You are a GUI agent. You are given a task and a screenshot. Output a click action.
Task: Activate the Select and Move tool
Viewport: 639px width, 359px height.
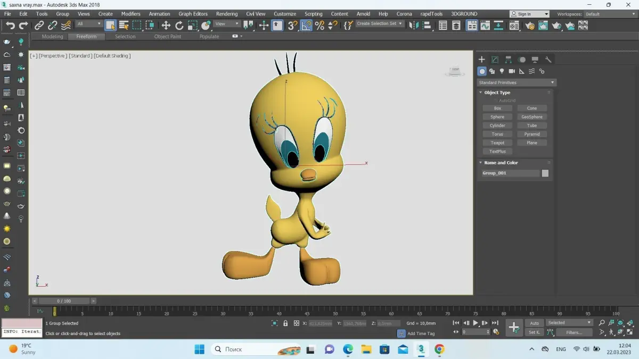click(166, 25)
